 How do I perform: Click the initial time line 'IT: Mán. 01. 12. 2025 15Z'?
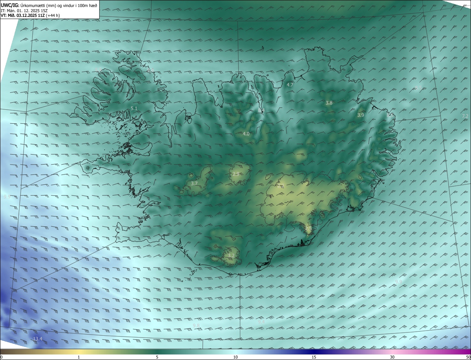coord(25,10)
